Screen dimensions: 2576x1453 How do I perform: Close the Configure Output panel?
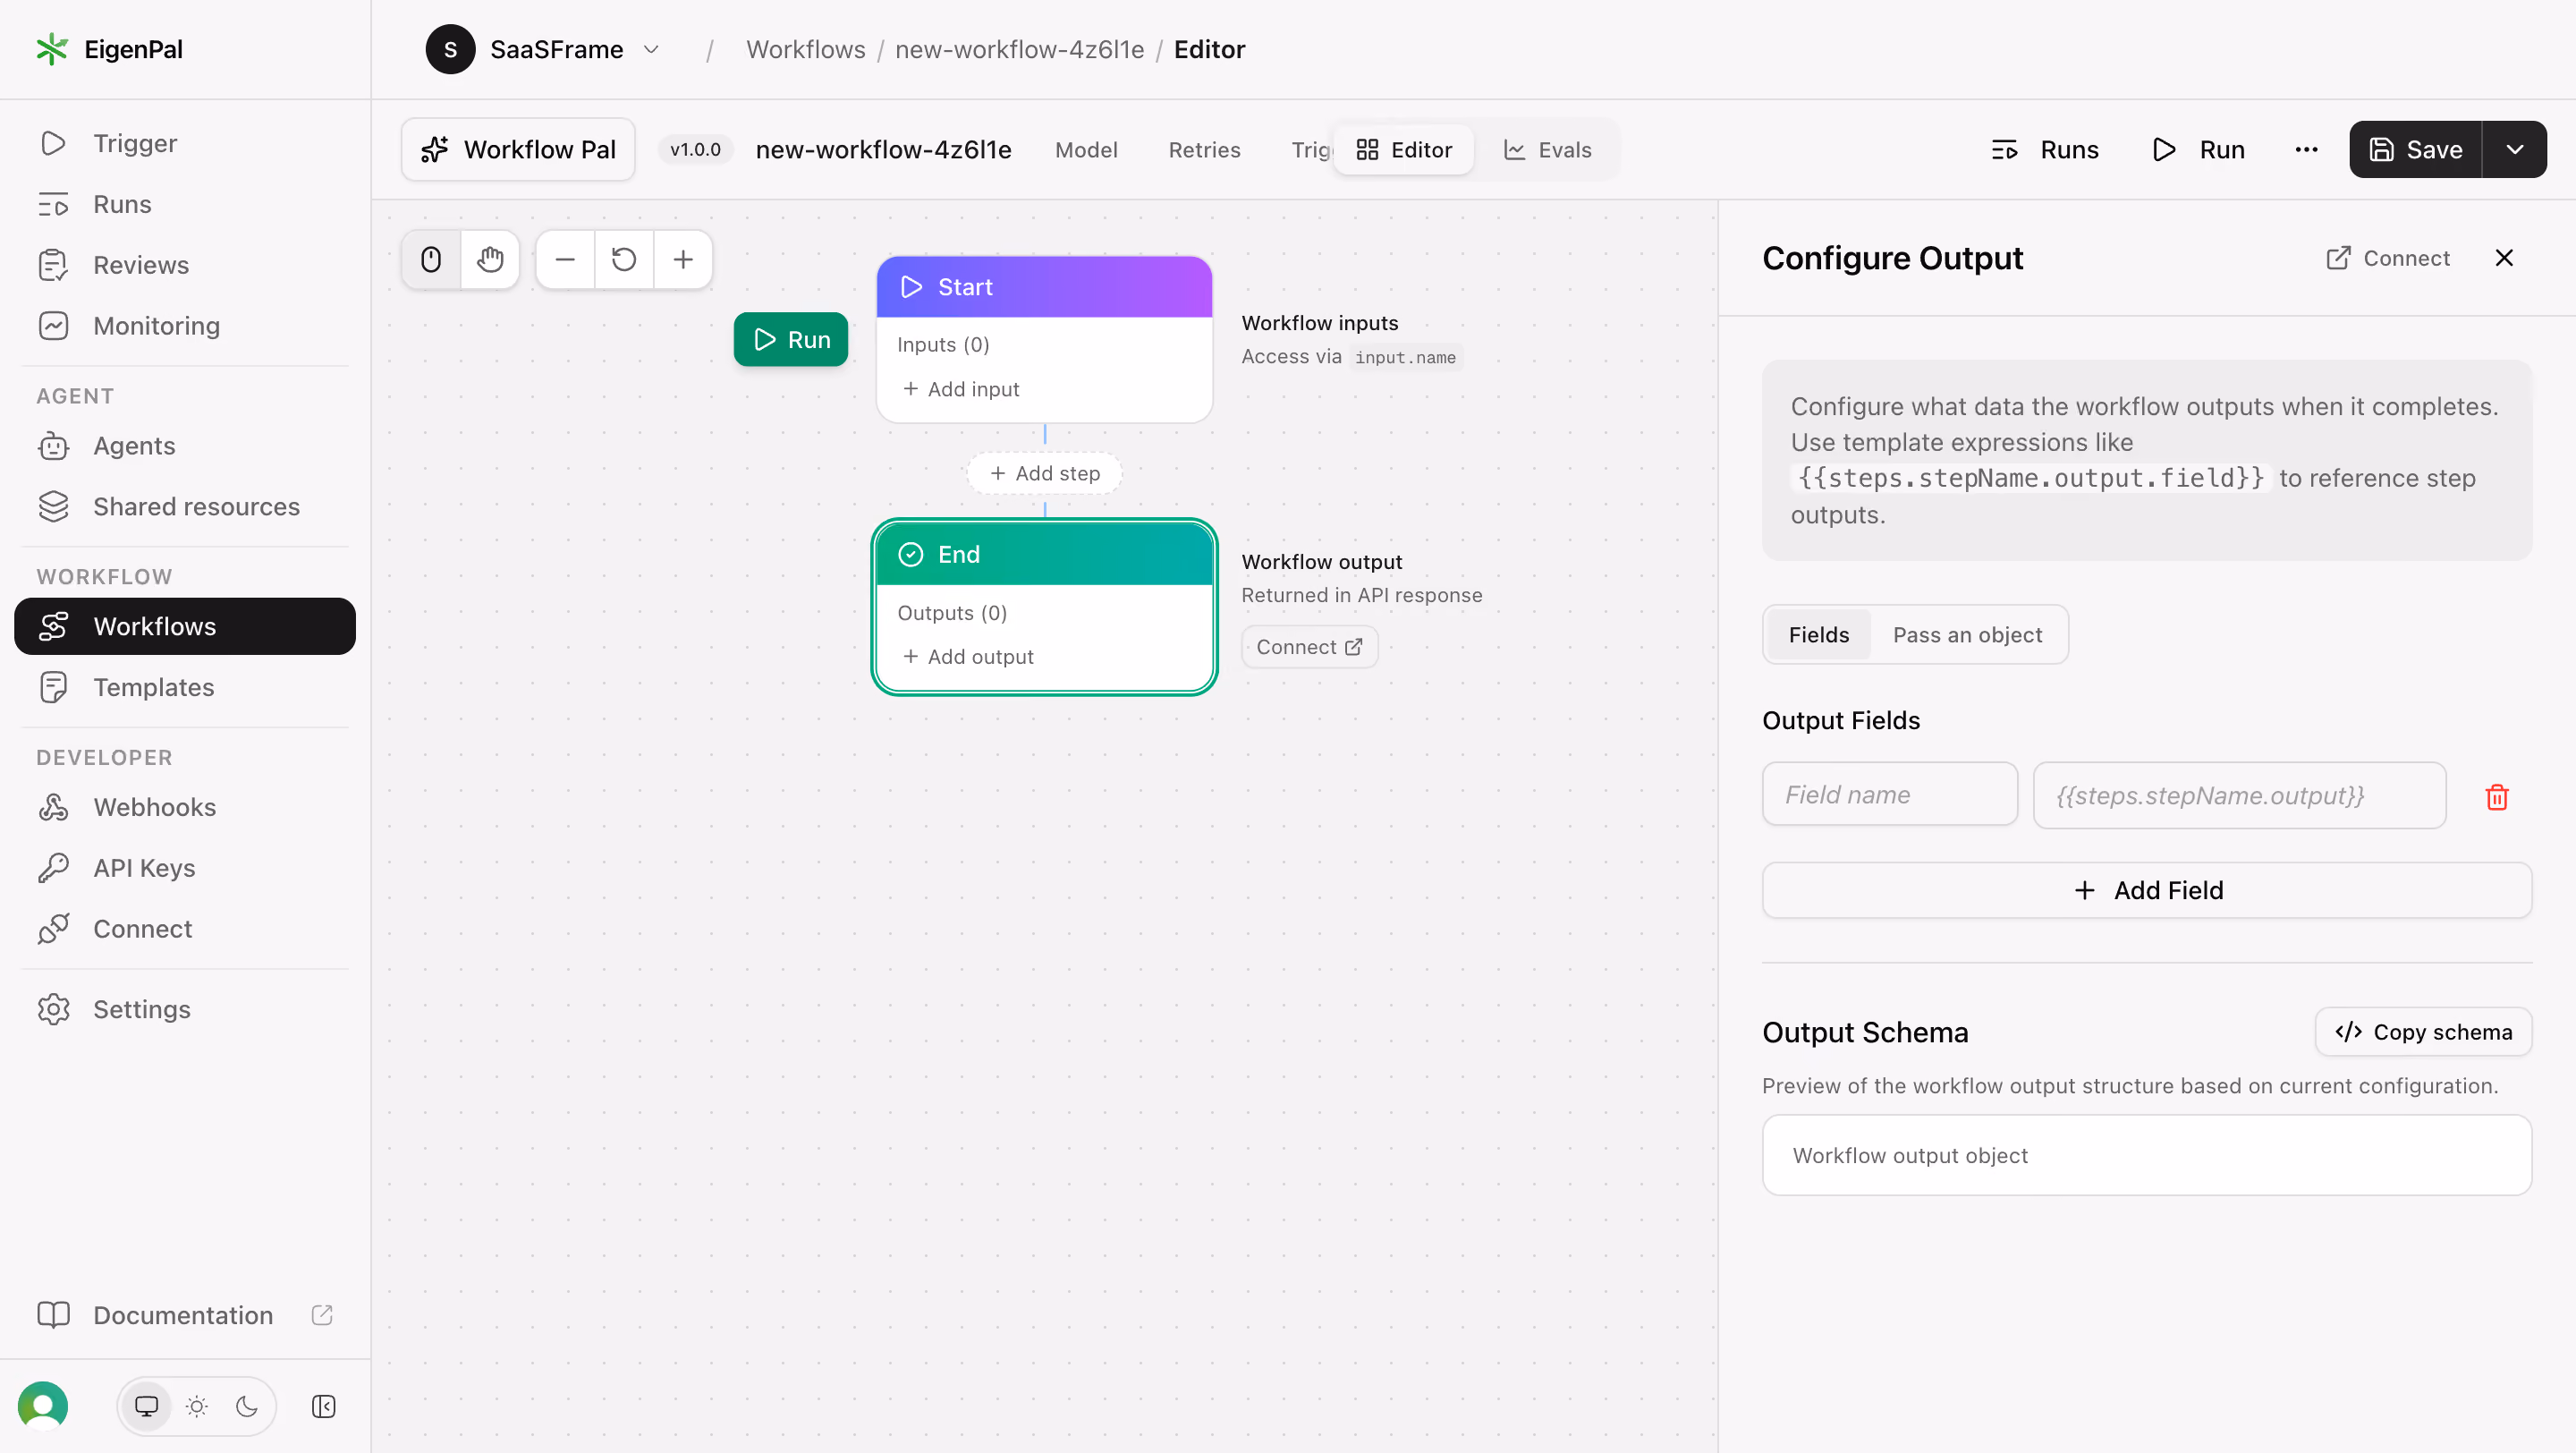[2504, 258]
